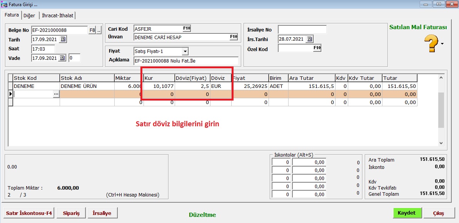Open the Vade date calendar icon

click(x=63, y=58)
